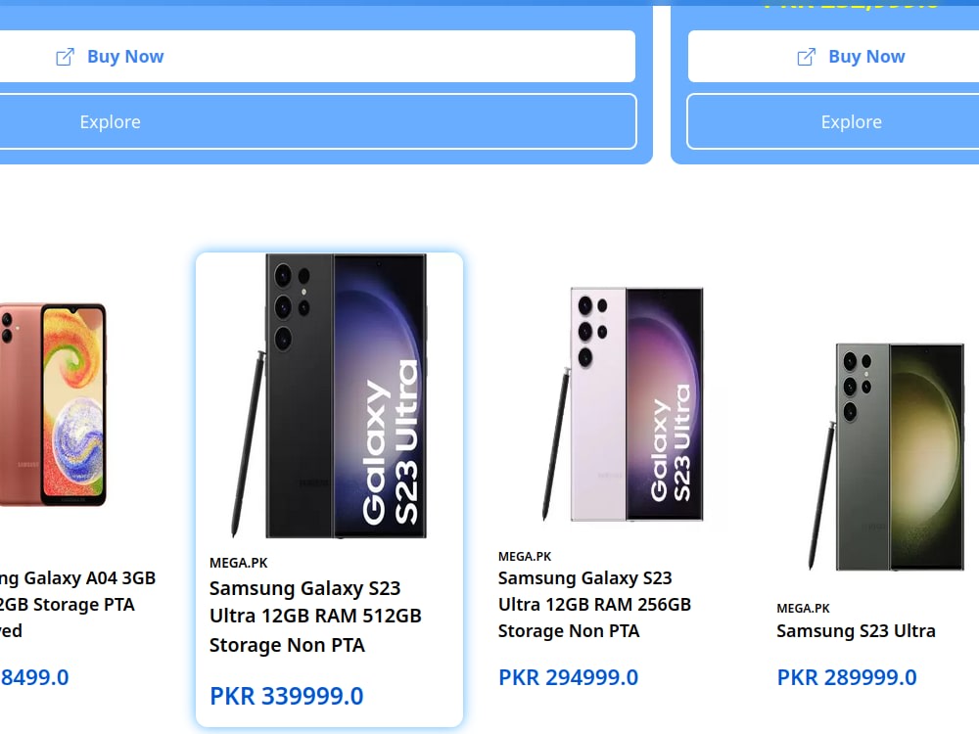Open the lavender Galaxy S23 Ultra product image
Screen dimensions: 979x734
click(623, 404)
